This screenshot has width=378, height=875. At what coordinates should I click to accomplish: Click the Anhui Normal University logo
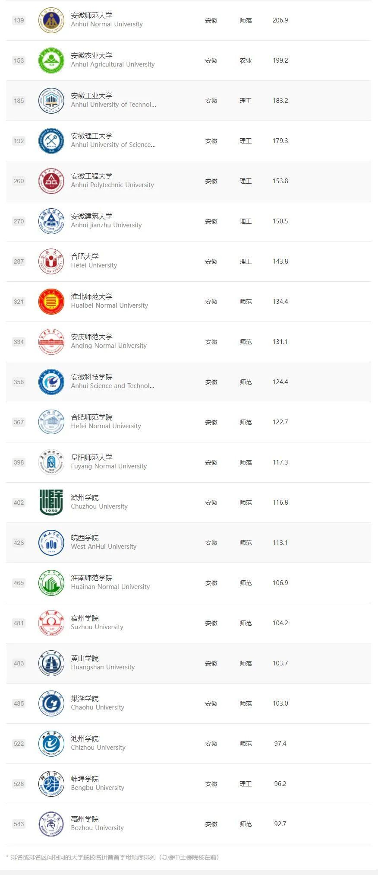click(51, 20)
